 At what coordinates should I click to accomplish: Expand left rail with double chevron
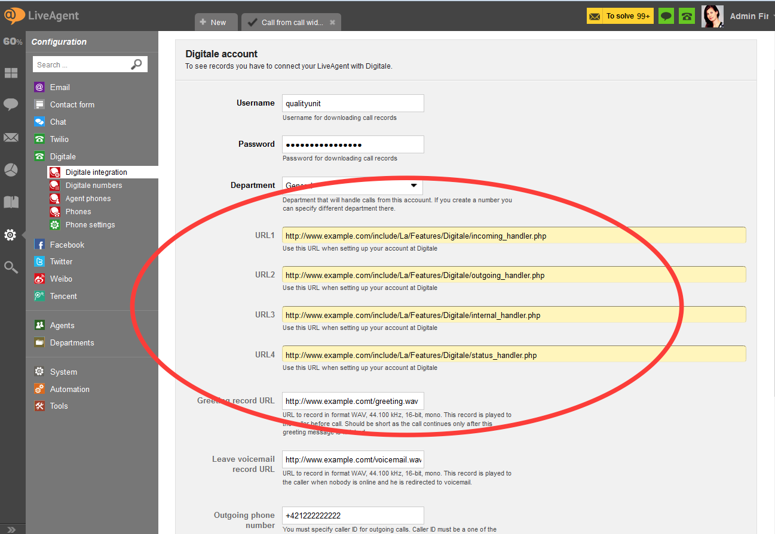(x=11, y=529)
